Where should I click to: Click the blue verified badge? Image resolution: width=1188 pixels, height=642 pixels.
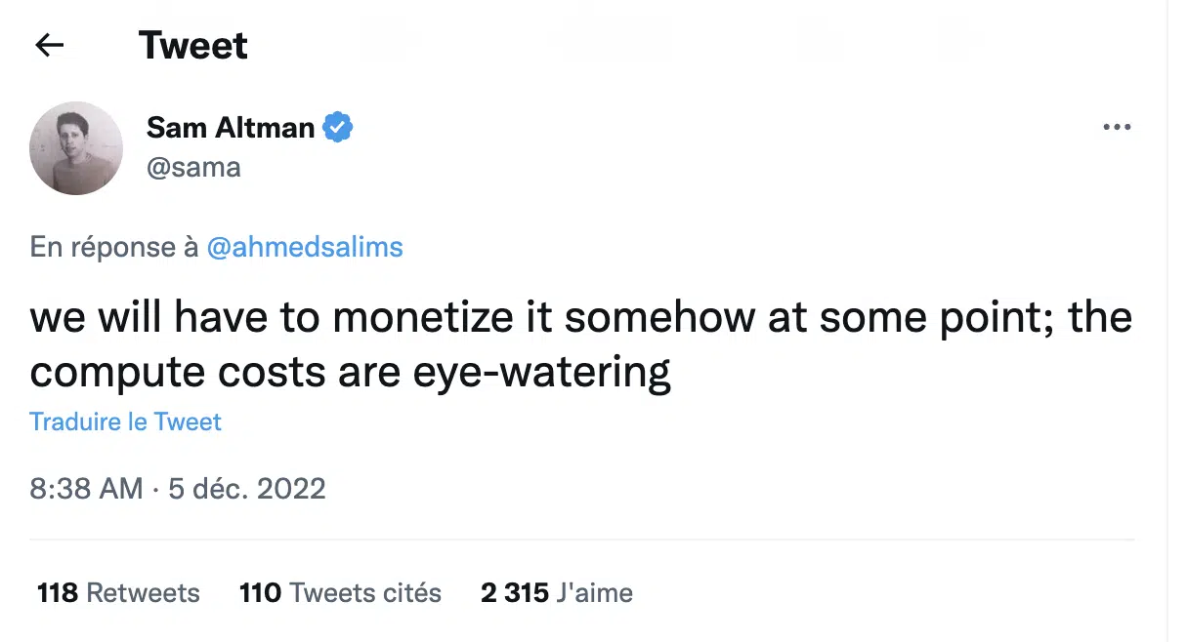[338, 128]
